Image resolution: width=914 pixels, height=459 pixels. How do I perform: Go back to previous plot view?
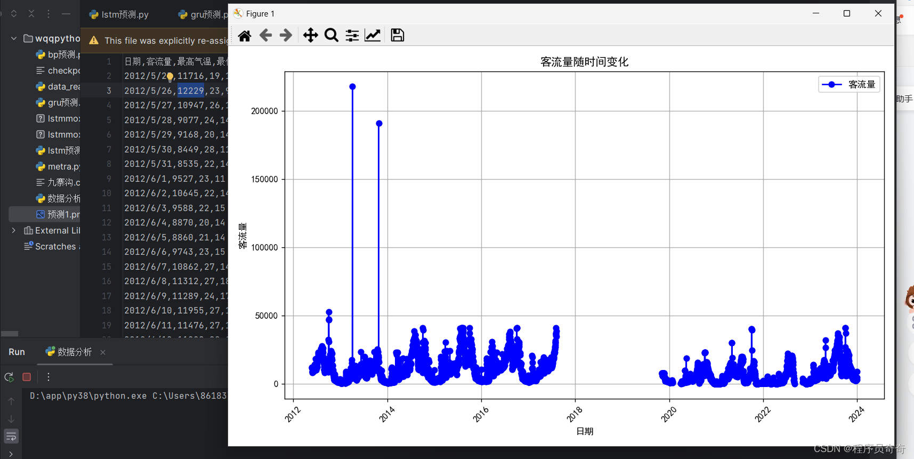click(x=265, y=36)
